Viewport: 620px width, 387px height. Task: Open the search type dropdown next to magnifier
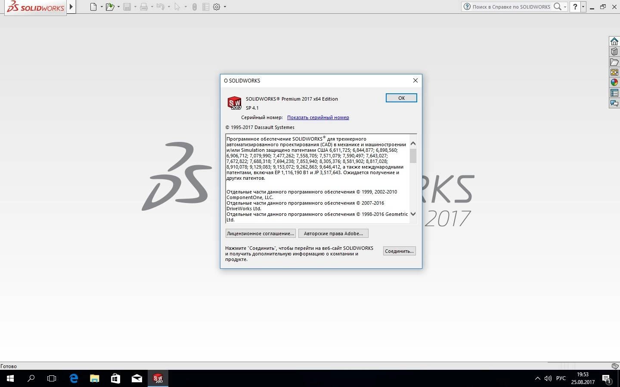tap(565, 7)
